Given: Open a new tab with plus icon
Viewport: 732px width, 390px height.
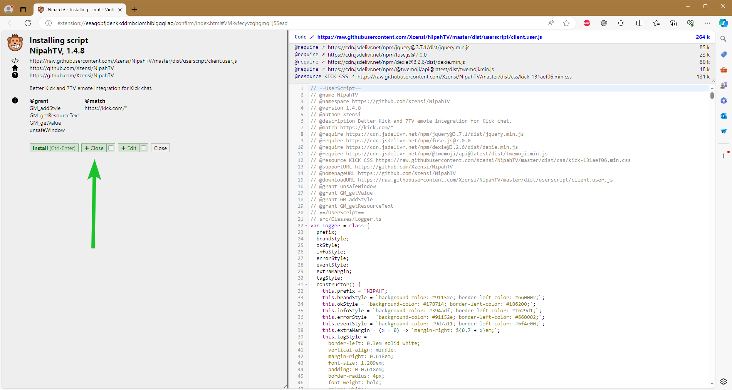Looking at the screenshot, I should [x=134, y=10].
